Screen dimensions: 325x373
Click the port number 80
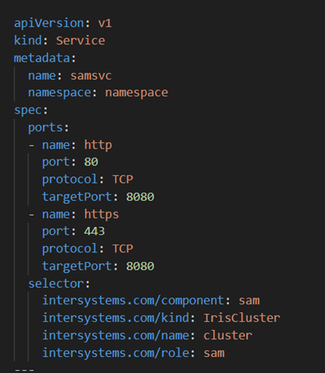(x=91, y=162)
